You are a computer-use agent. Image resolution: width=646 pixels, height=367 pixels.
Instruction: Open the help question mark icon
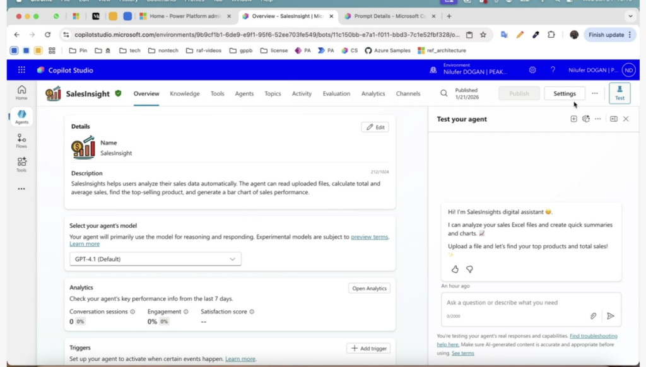click(x=553, y=70)
